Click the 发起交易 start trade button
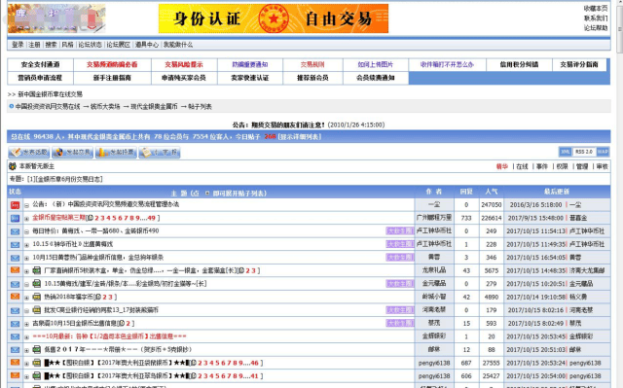The height and width of the screenshot is (388, 623). coord(72,153)
